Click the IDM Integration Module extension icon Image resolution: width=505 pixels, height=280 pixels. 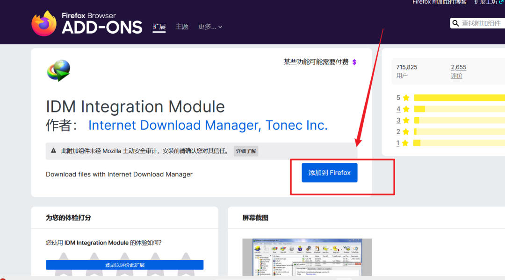point(58,70)
